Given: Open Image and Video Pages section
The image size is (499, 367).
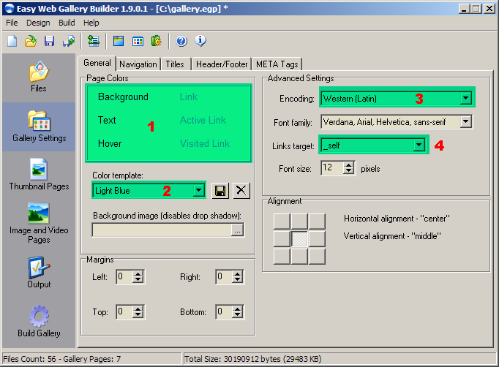Looking at the screenshot, I should pos(39,223).
